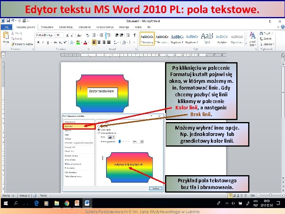Click the Wklej (Paste) clipboard icon

click(x=6, y=35)
